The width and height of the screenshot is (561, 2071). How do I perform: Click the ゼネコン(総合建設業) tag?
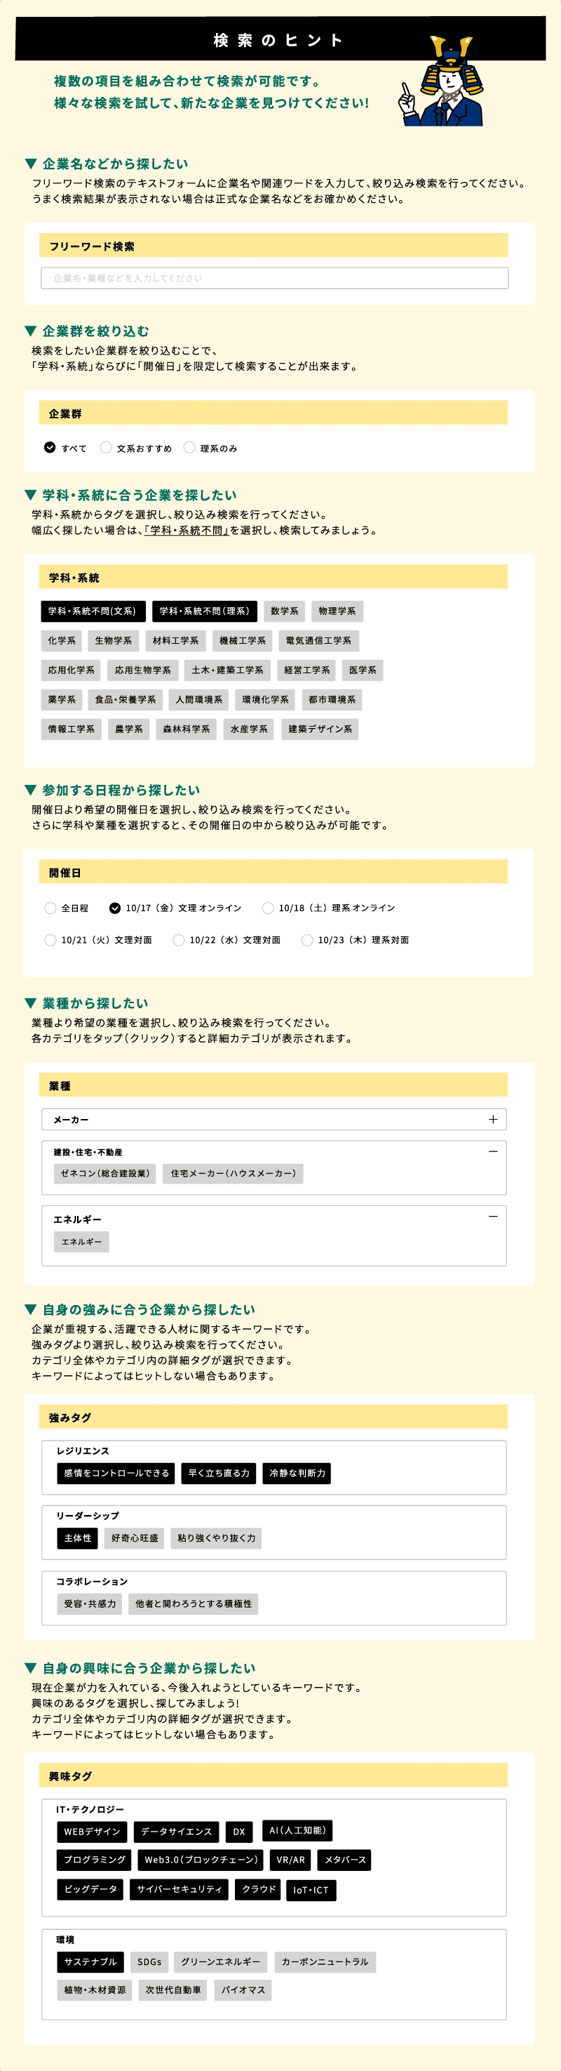pyautogui.click(x=105, y=1174)
